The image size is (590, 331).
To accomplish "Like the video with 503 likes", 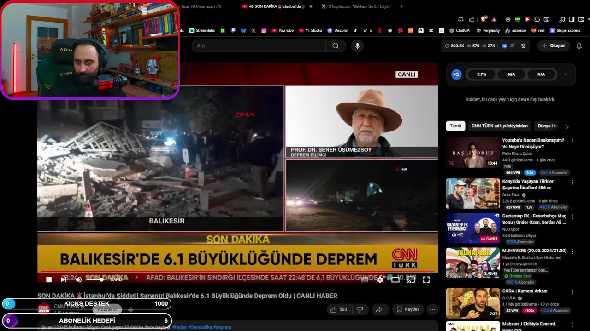I will click(x=338, y=309).
